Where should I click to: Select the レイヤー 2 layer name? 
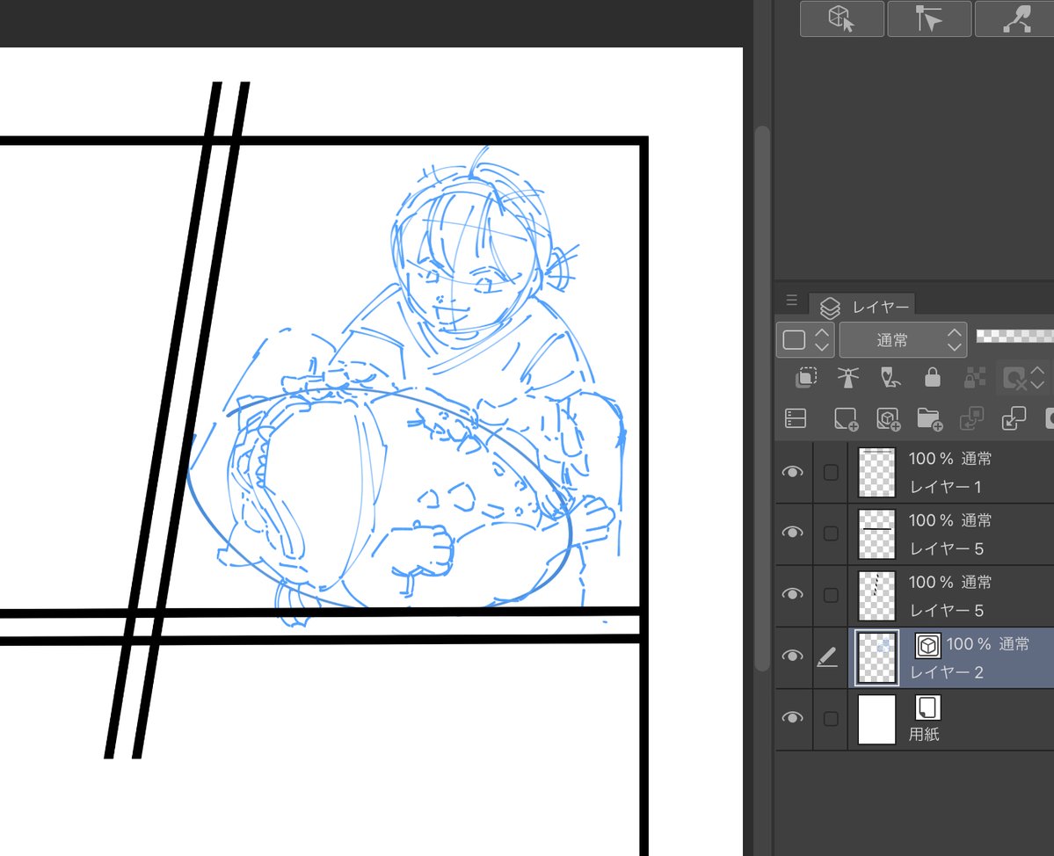tap(947, 672)
